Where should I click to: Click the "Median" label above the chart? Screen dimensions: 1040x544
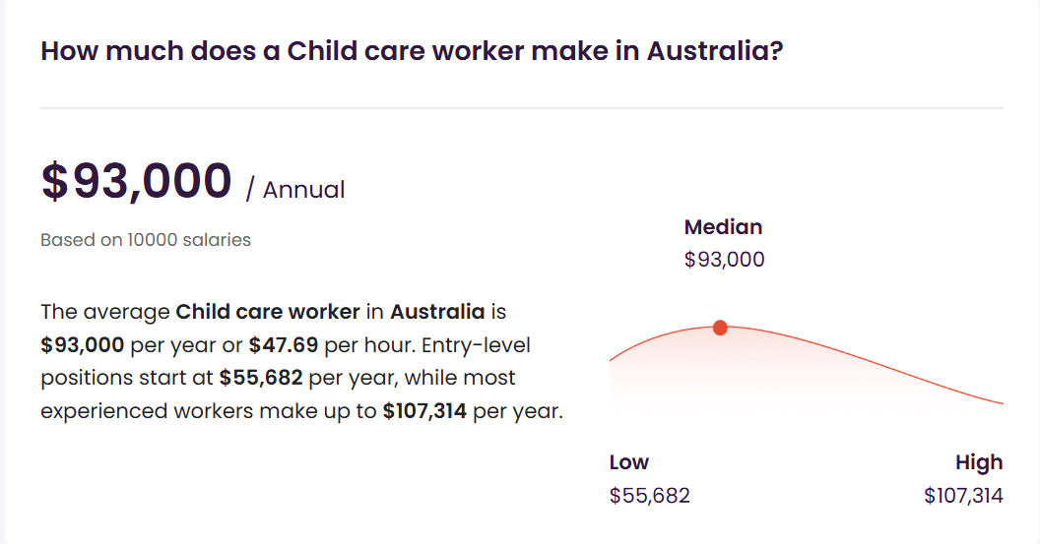[723, 227]
